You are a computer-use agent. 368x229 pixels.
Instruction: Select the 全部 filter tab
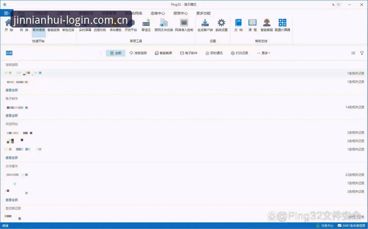(115, 53)
